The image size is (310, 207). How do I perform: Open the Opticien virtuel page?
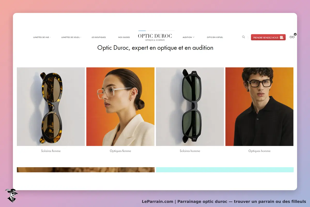point(215,37)
